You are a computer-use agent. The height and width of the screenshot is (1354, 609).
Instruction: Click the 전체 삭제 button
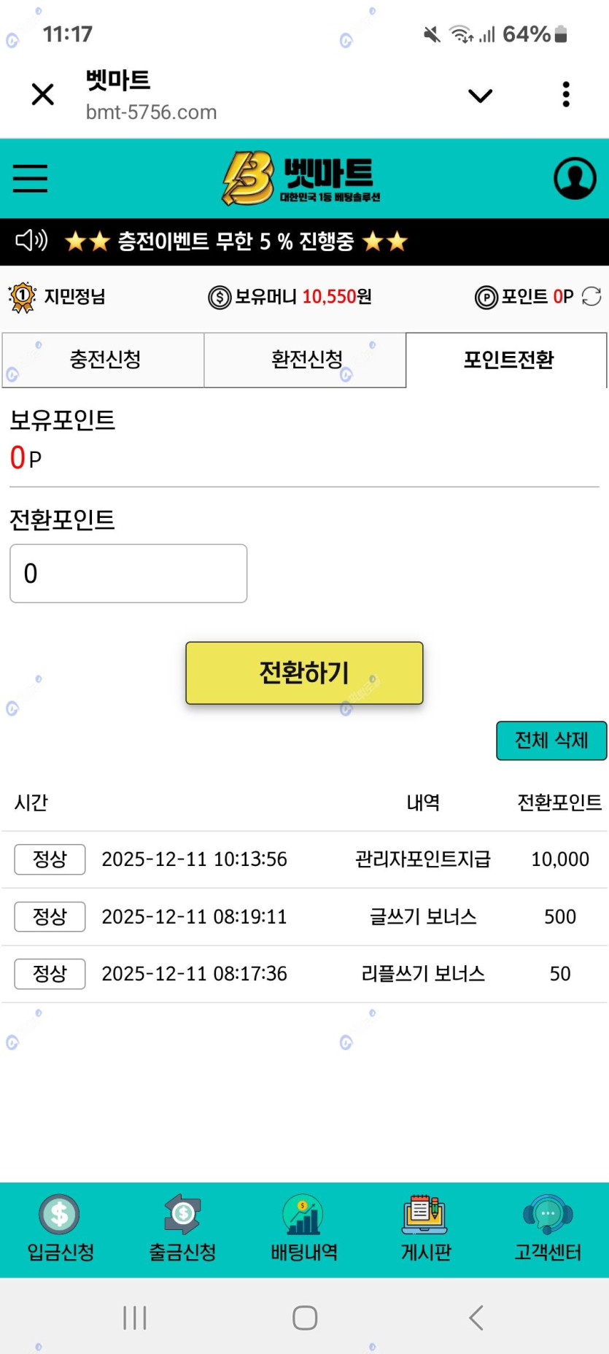551,740
